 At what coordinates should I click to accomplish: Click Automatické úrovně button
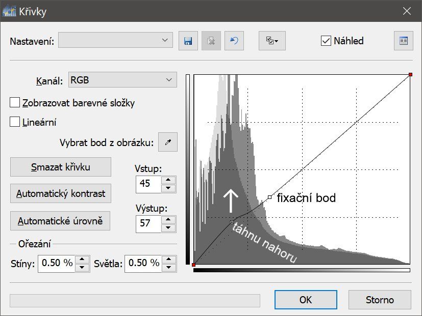click(x=60, y=221)
